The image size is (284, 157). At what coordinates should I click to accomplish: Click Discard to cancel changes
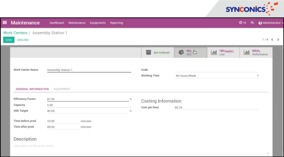[23, 40]
